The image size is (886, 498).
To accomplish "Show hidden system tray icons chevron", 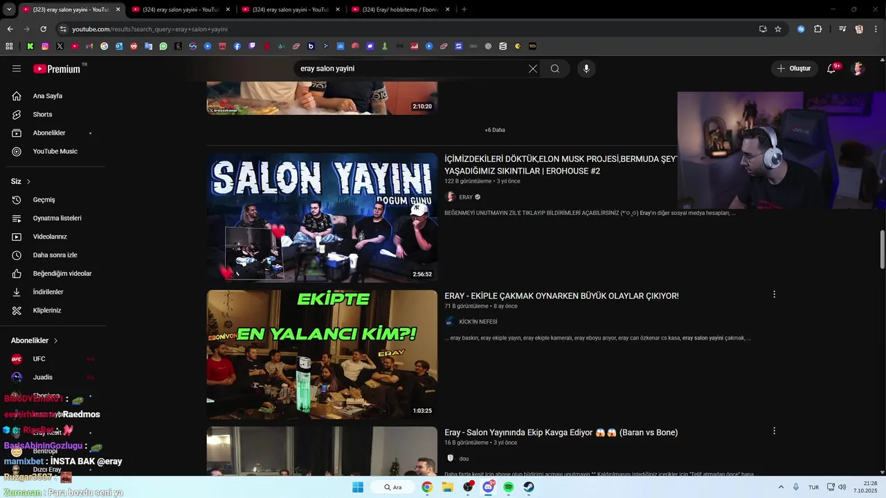I will click(x=781, y=487).
